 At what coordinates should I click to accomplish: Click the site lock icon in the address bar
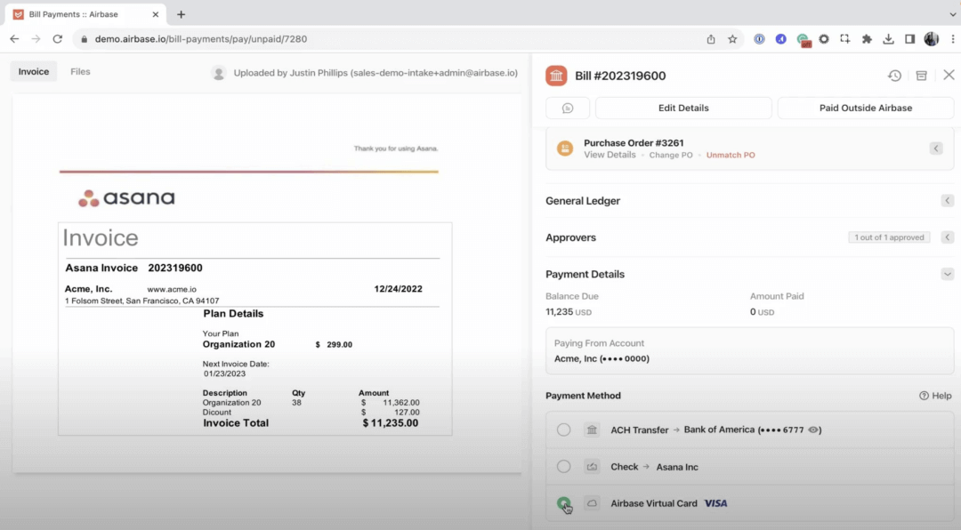[x=84, y=38]
